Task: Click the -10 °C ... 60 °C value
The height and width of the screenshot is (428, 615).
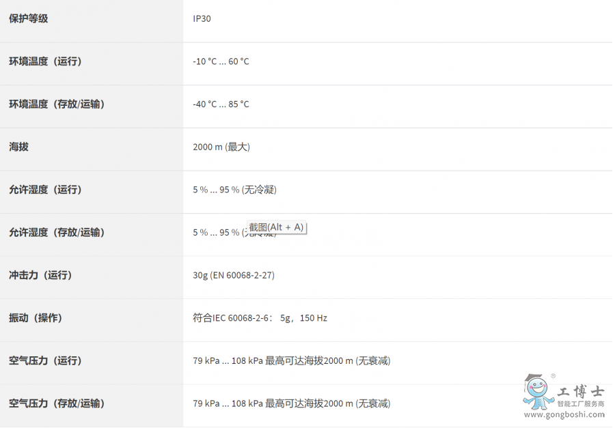Action: point(221,61)
